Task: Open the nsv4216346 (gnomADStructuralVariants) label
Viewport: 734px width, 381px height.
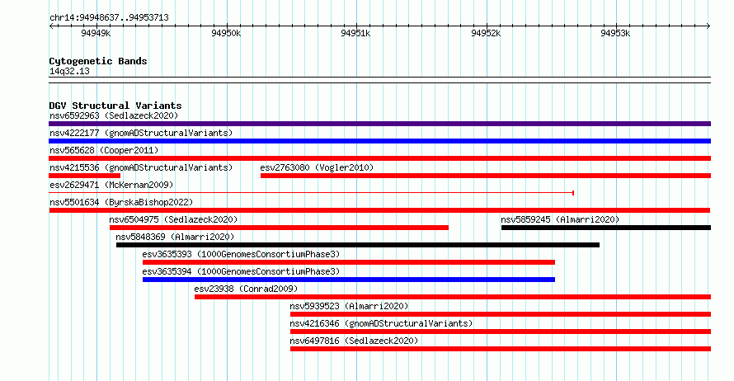Action: click(x=381, y=323)
